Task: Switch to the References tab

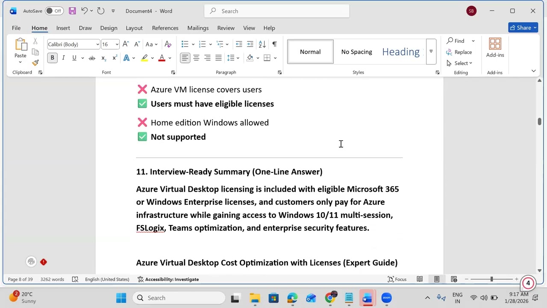Action: point(165,28)
